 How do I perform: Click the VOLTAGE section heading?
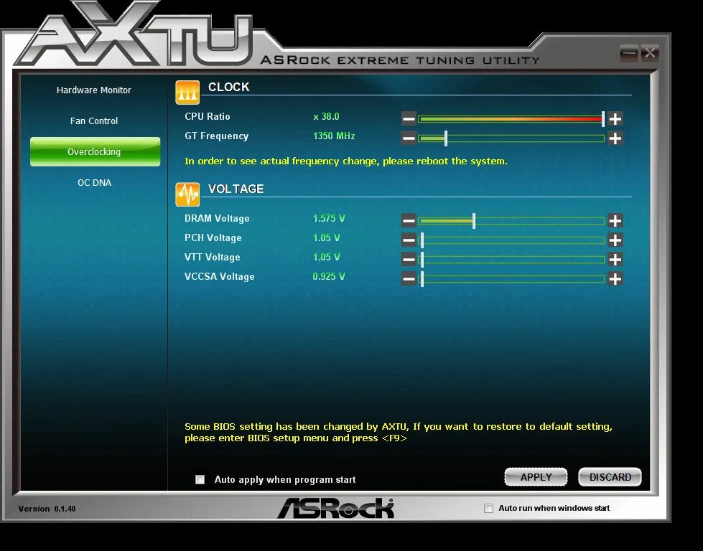[x=236, y=189]
